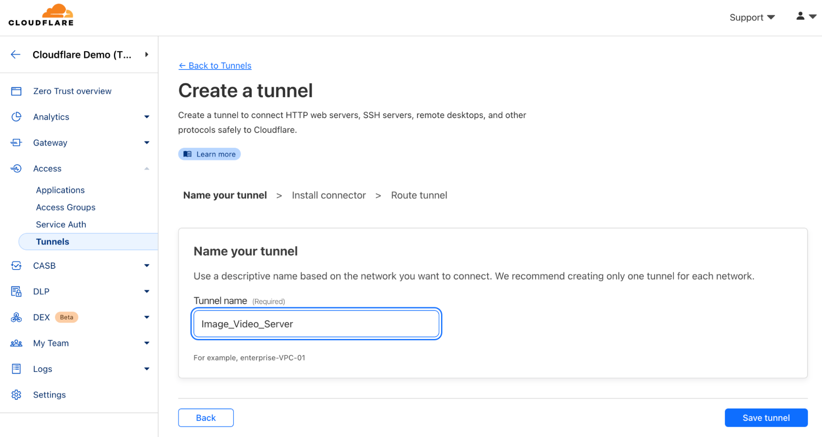This screenshot has height=437, width=822.
Task: Collapse the Access menu chevron
Action: pyautogui.click(x=146, y=168)
